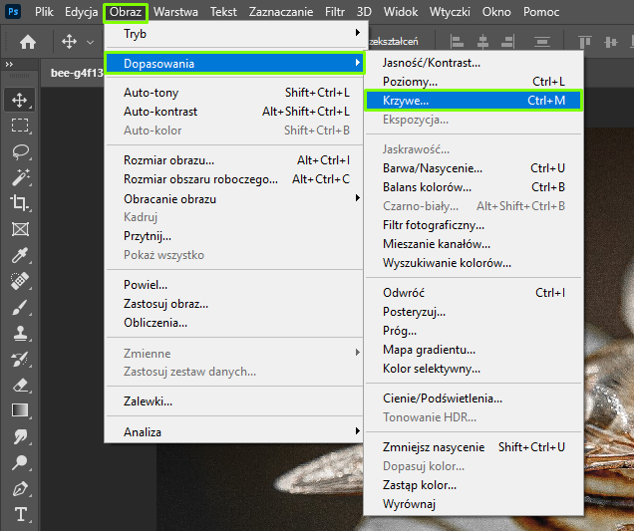
Task: Choose Balans kolorów... adjustment
Action: 474,187
